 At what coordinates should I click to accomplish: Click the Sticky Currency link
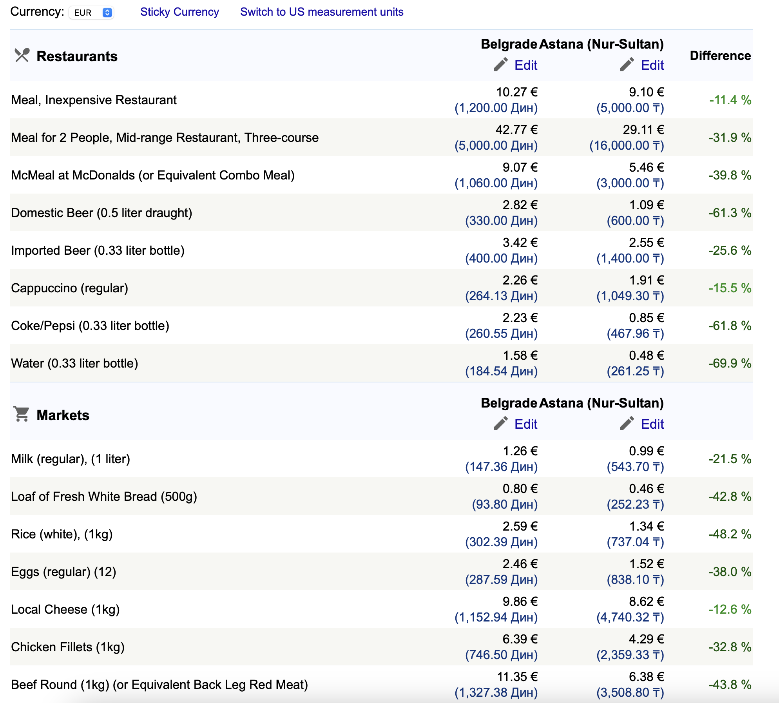tap(179, 12)
